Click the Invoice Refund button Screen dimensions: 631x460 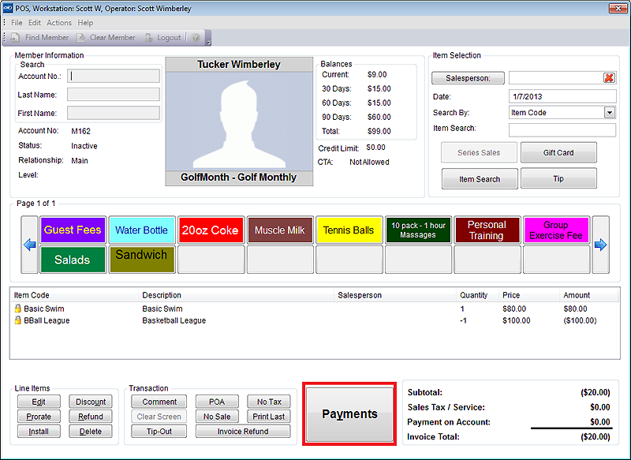tap(243, 432)
